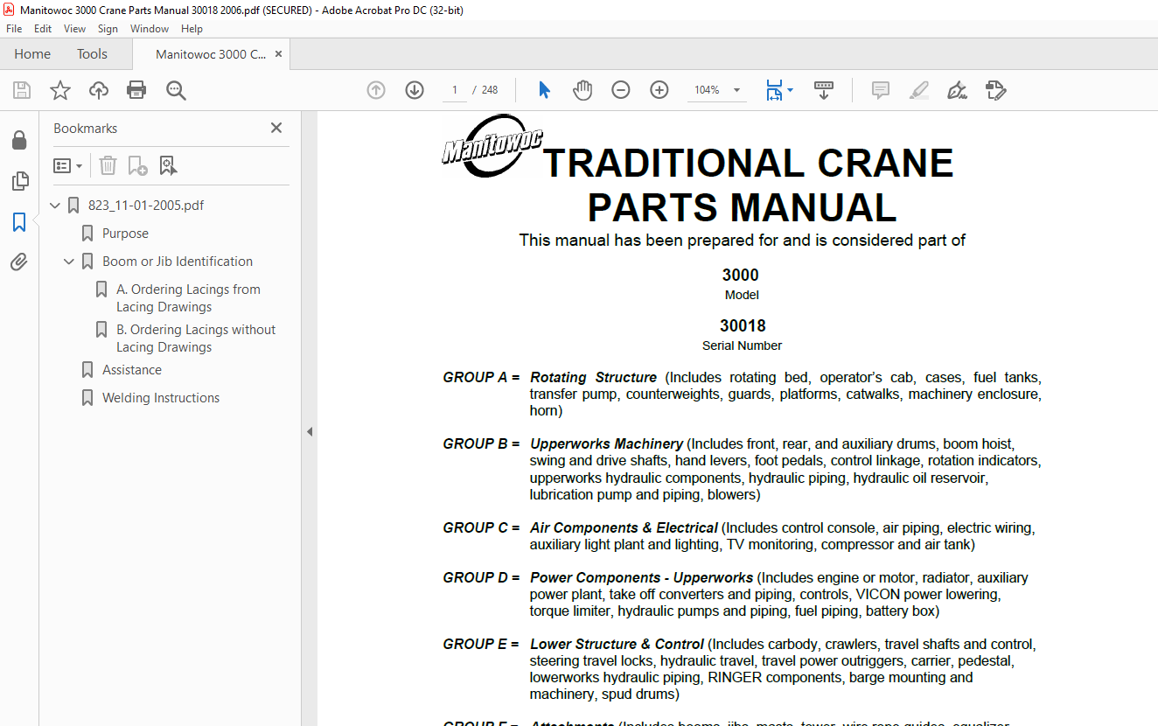The width and height of the screenshot is (1158, 726).
Task: Click the page number input field
Action: click(455, 90)
